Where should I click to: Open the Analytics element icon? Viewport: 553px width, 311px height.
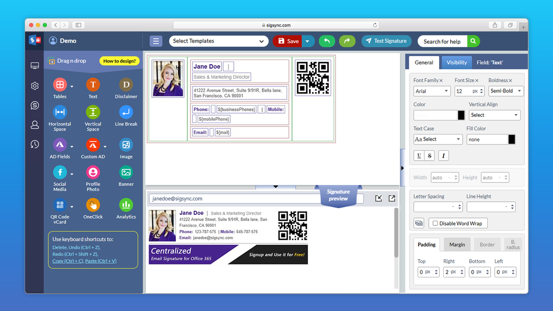126,205
